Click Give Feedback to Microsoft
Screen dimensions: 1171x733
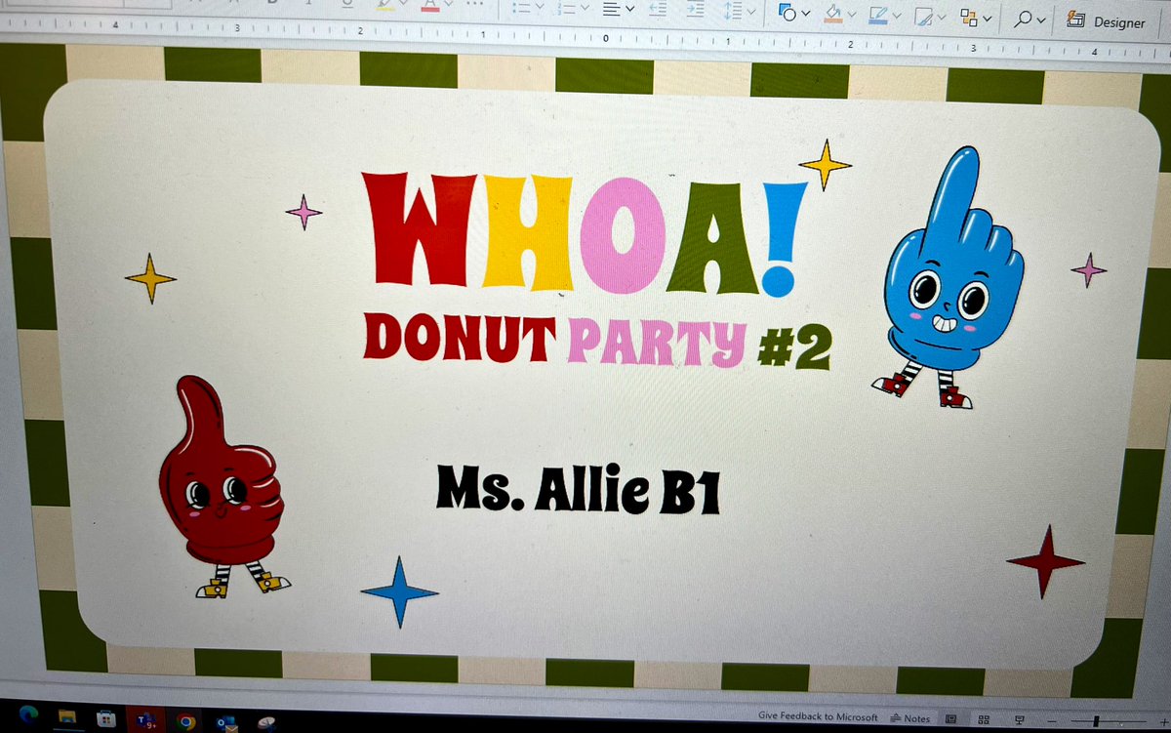[818, 716]
